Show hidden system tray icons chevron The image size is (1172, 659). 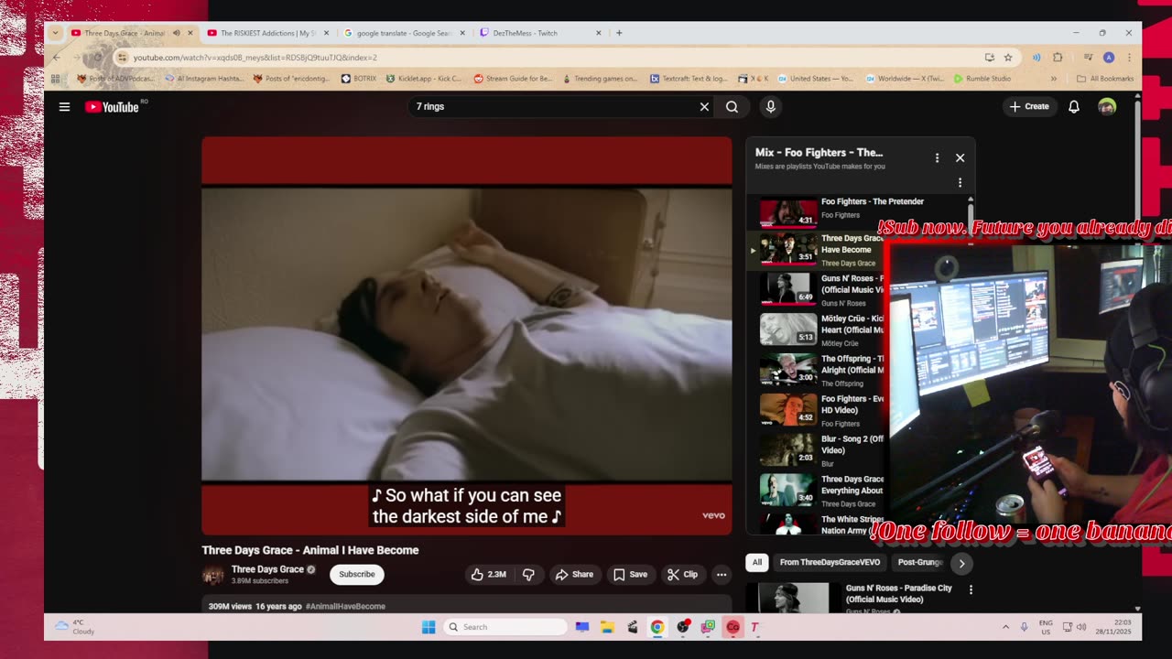pyautogui.click(x=1005, y=627)
